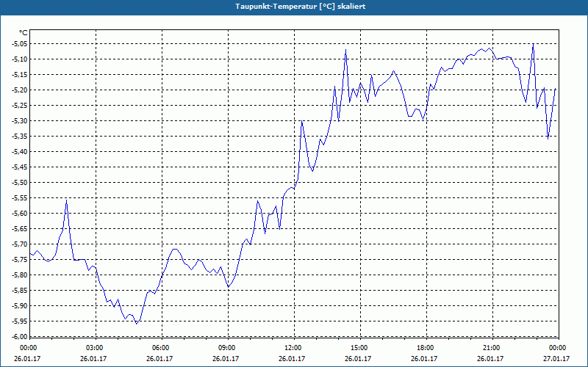
Task: Select the '26.01.17' date under 09:00
Action: click(226, 358)
